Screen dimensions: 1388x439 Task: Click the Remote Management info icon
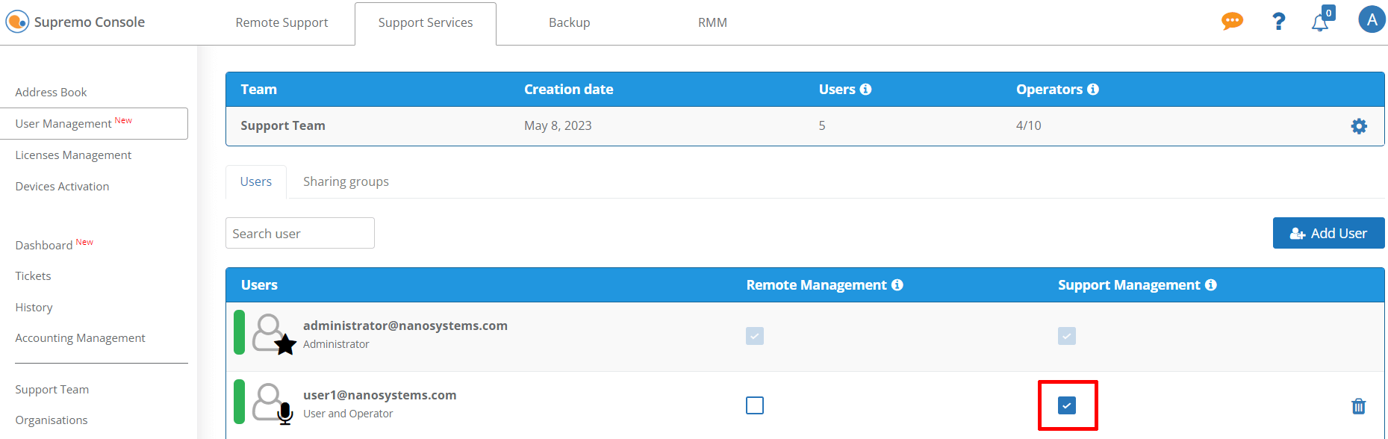point(897,284)
